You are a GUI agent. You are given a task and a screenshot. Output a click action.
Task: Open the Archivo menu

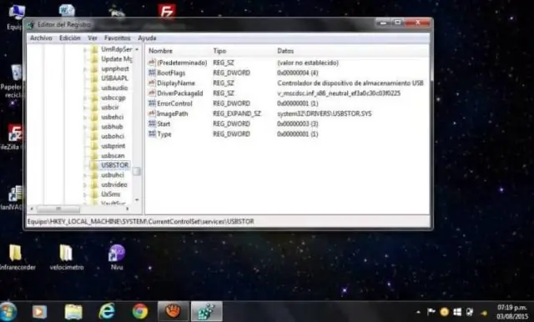coord(41,38)
